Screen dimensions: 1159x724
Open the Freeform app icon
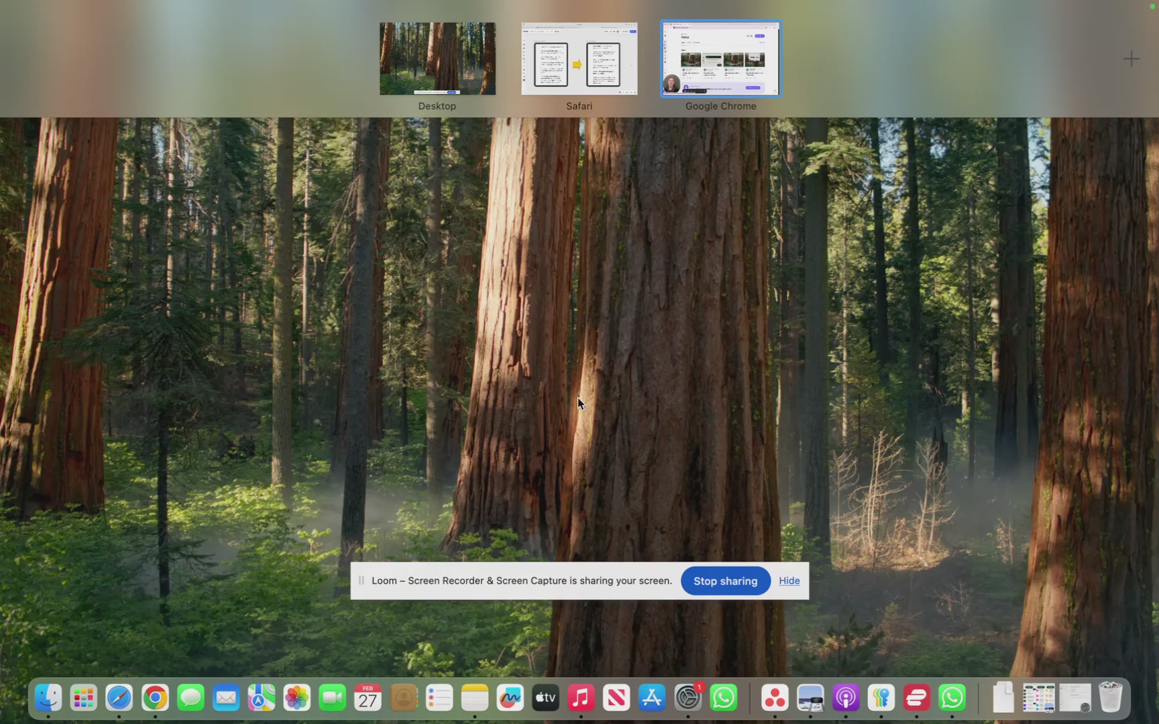510,698
